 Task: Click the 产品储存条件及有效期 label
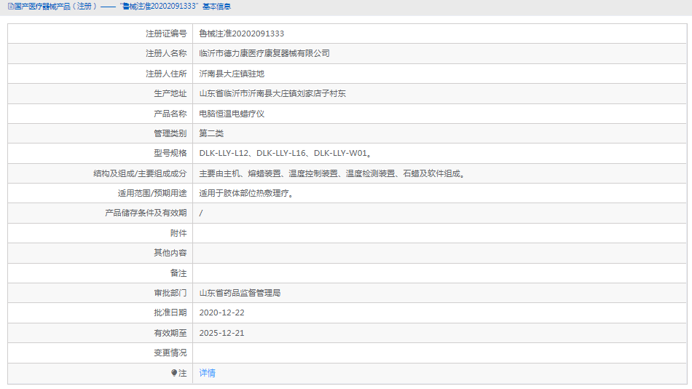point(146,213)
